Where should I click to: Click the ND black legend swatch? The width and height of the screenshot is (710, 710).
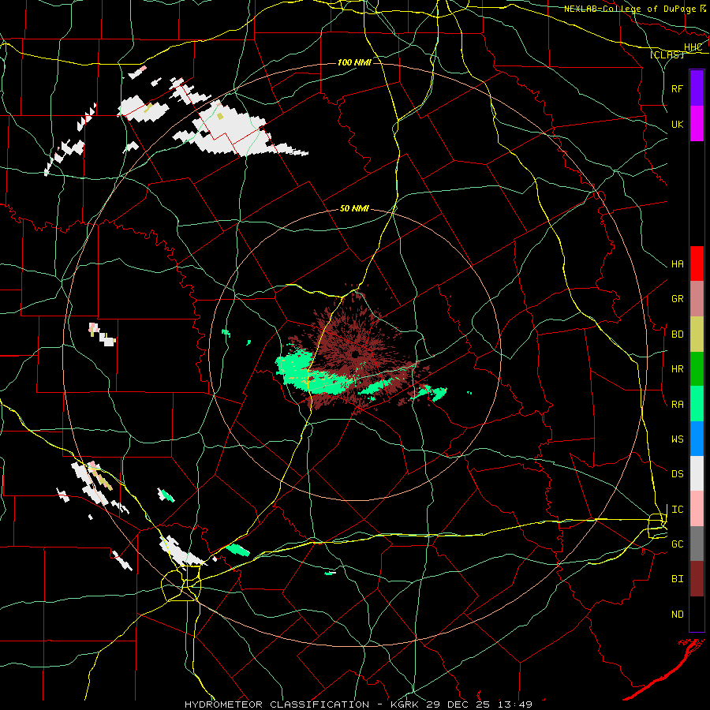coord(697,614)
